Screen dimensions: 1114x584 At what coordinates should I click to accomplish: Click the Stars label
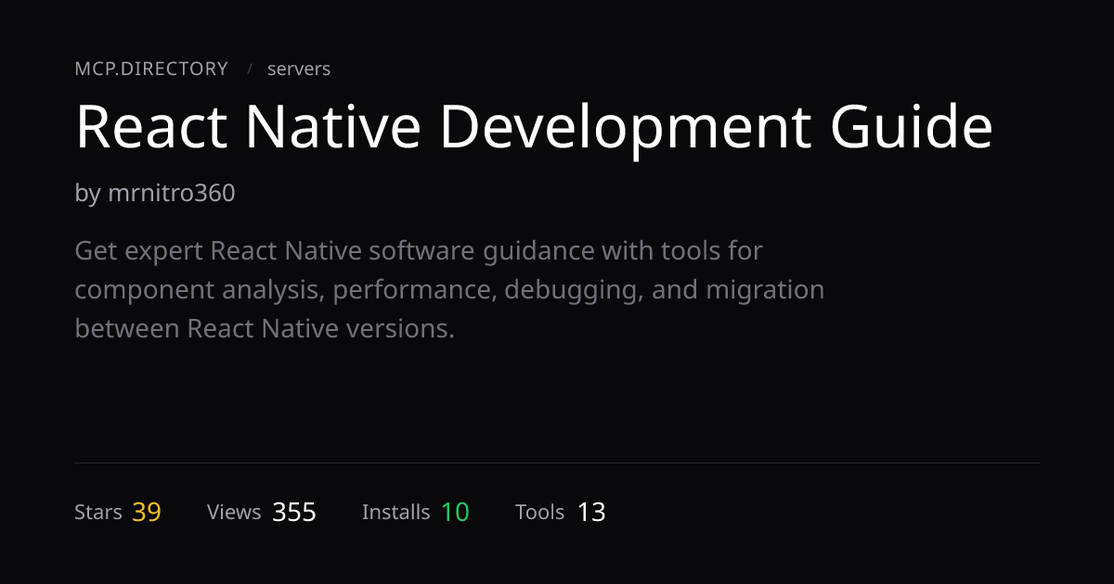point(98,513)
